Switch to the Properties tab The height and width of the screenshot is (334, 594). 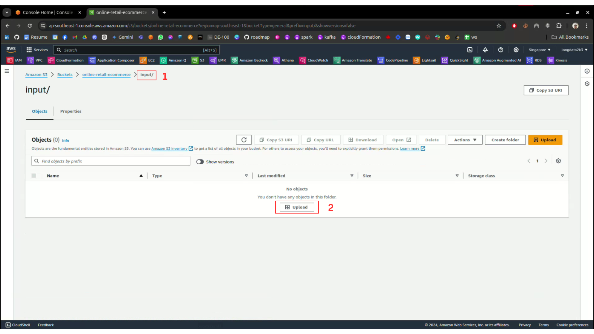click(71, 111)
